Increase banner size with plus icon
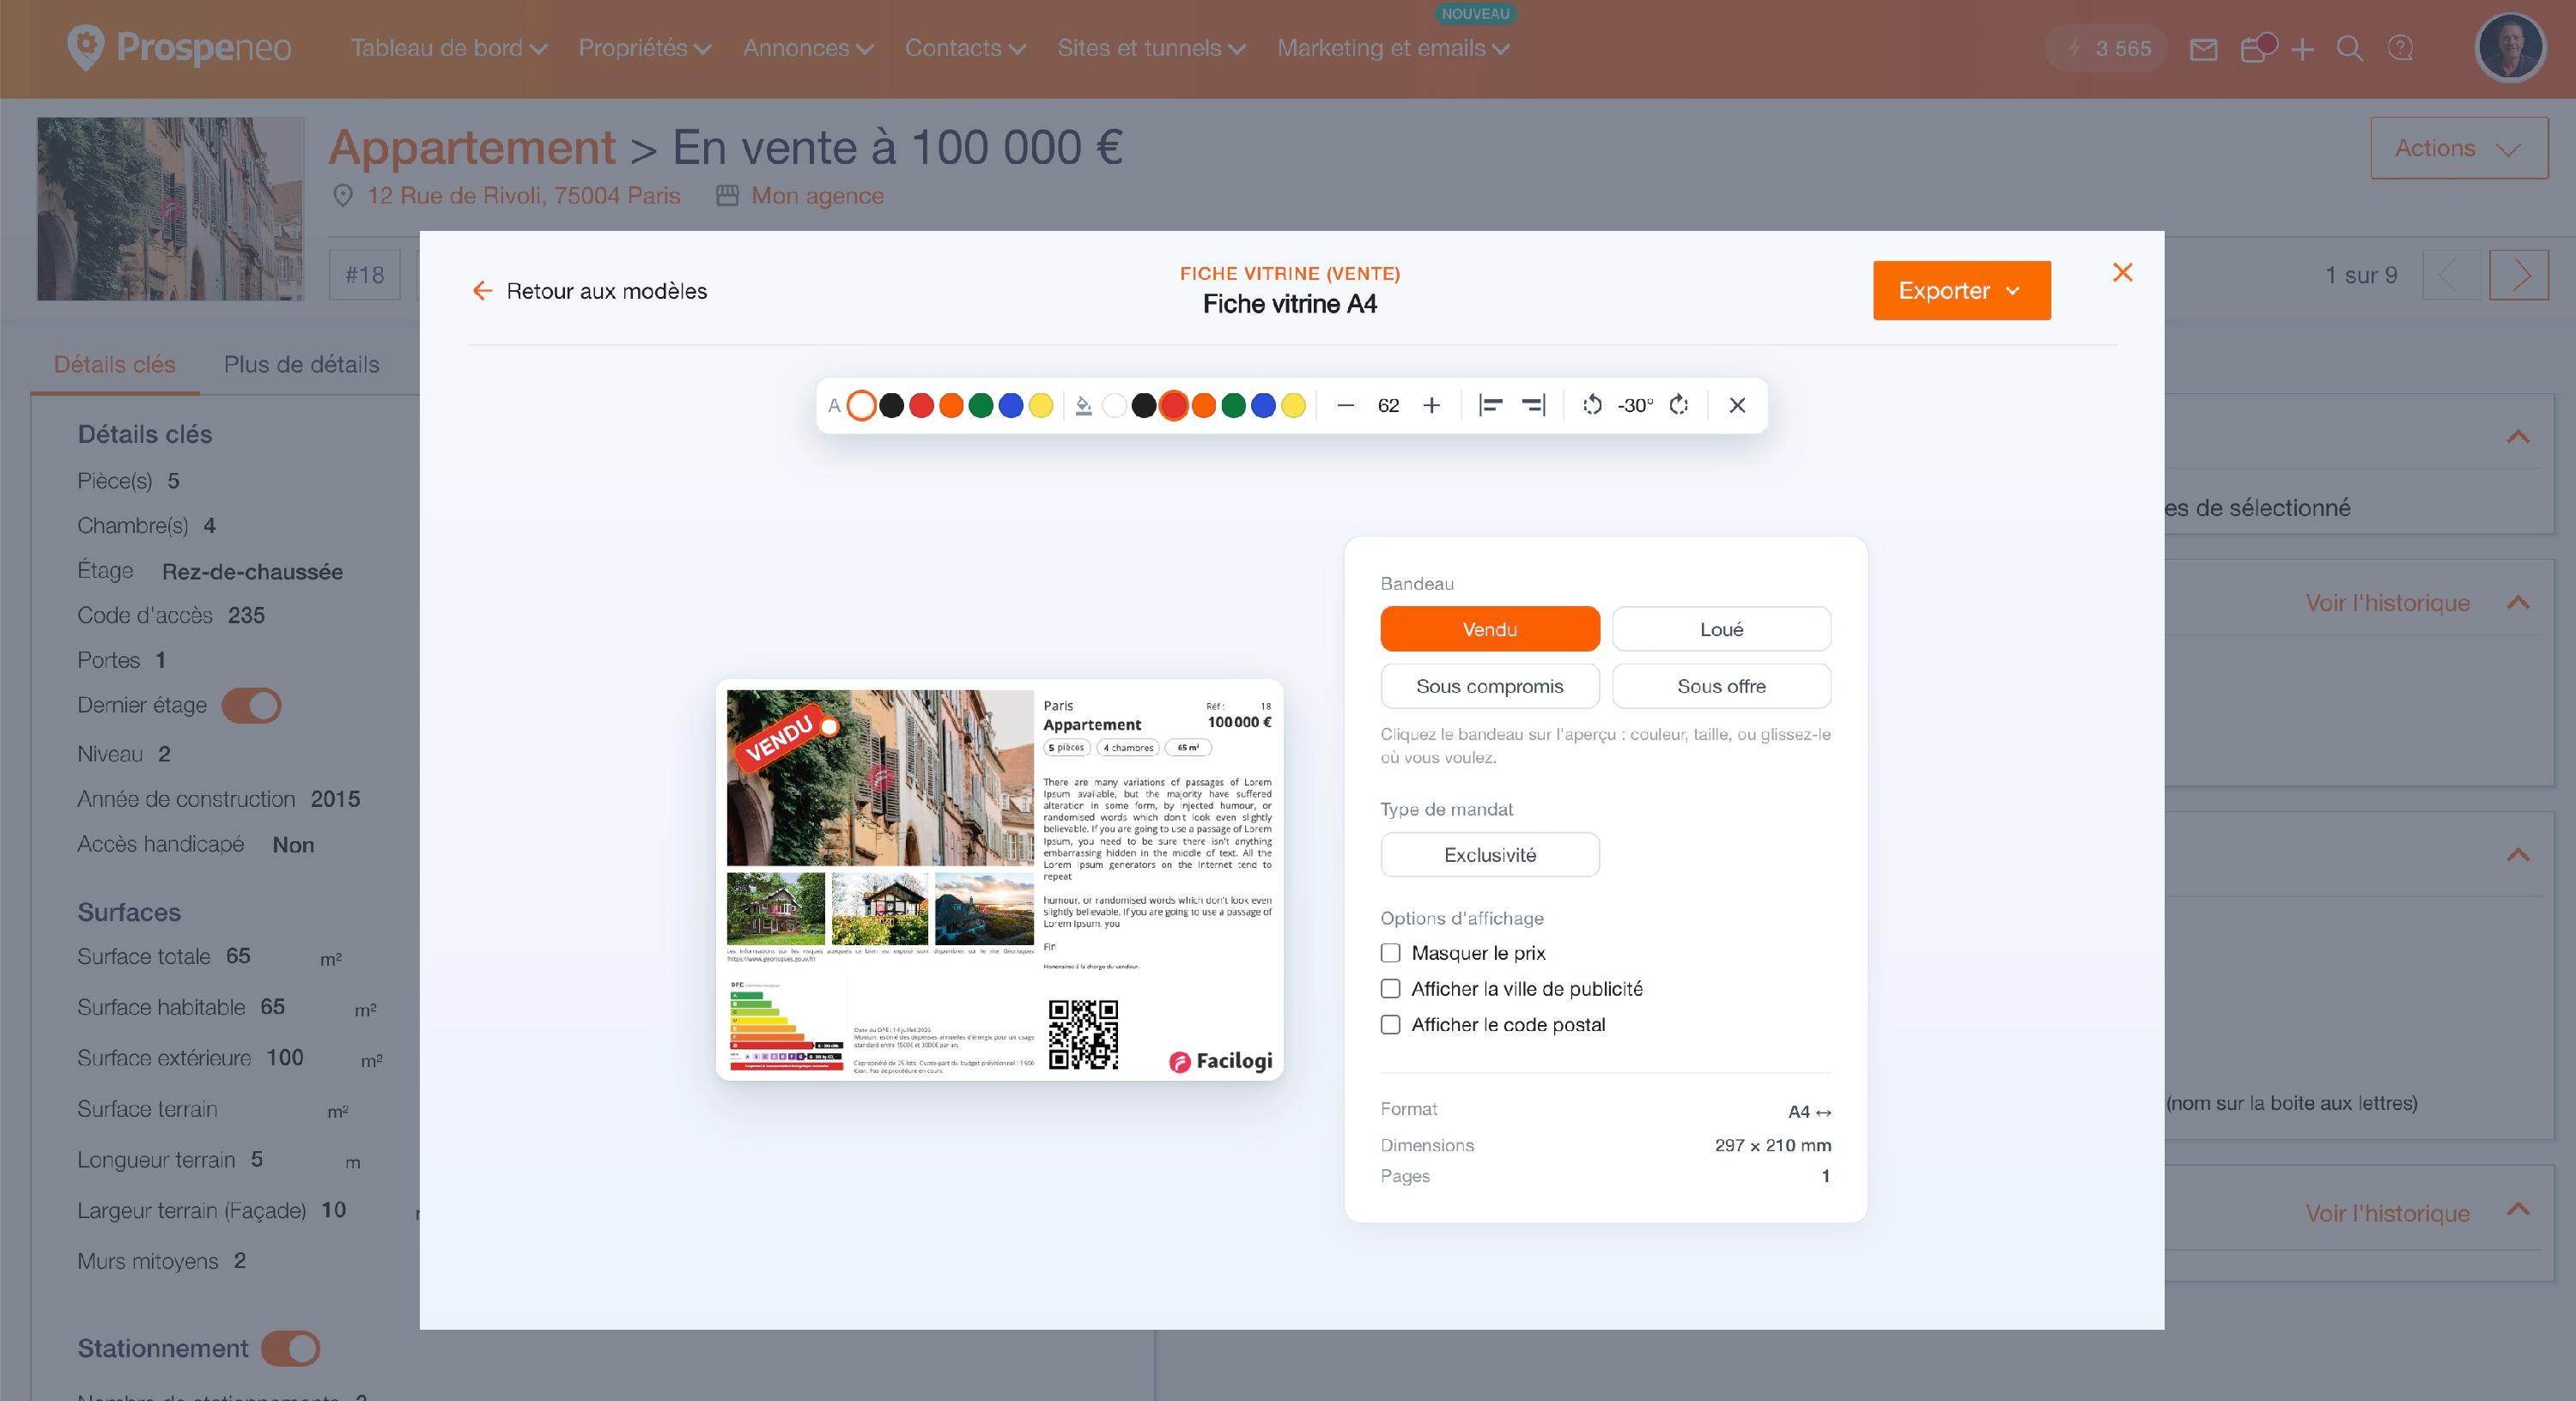2576x1401 pixels. click(1431, 405)
